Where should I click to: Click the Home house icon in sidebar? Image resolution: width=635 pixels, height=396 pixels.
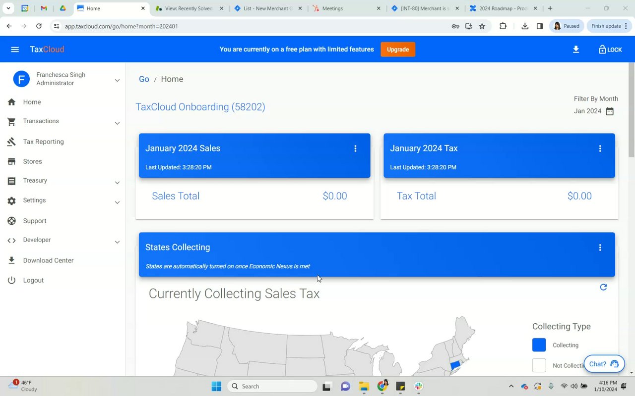tap(12, 102)
